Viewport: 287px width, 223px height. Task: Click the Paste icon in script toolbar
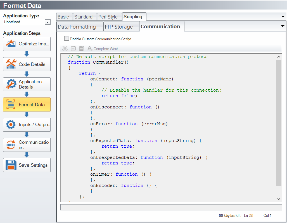tap(82, 48)
